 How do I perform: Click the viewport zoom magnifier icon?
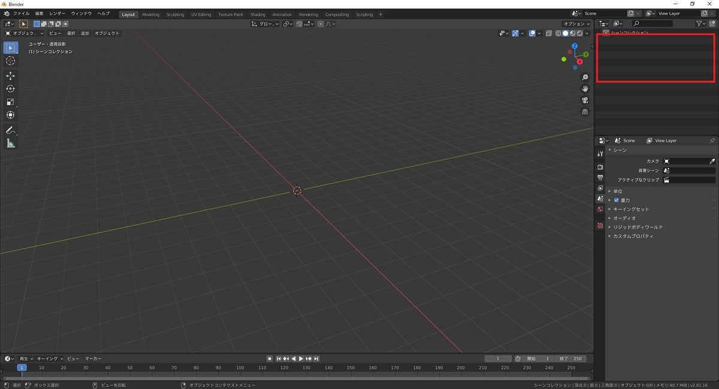[585, 77]
